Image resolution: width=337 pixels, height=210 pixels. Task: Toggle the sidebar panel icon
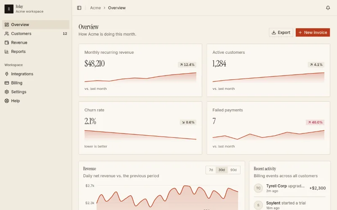pos(79,8)
